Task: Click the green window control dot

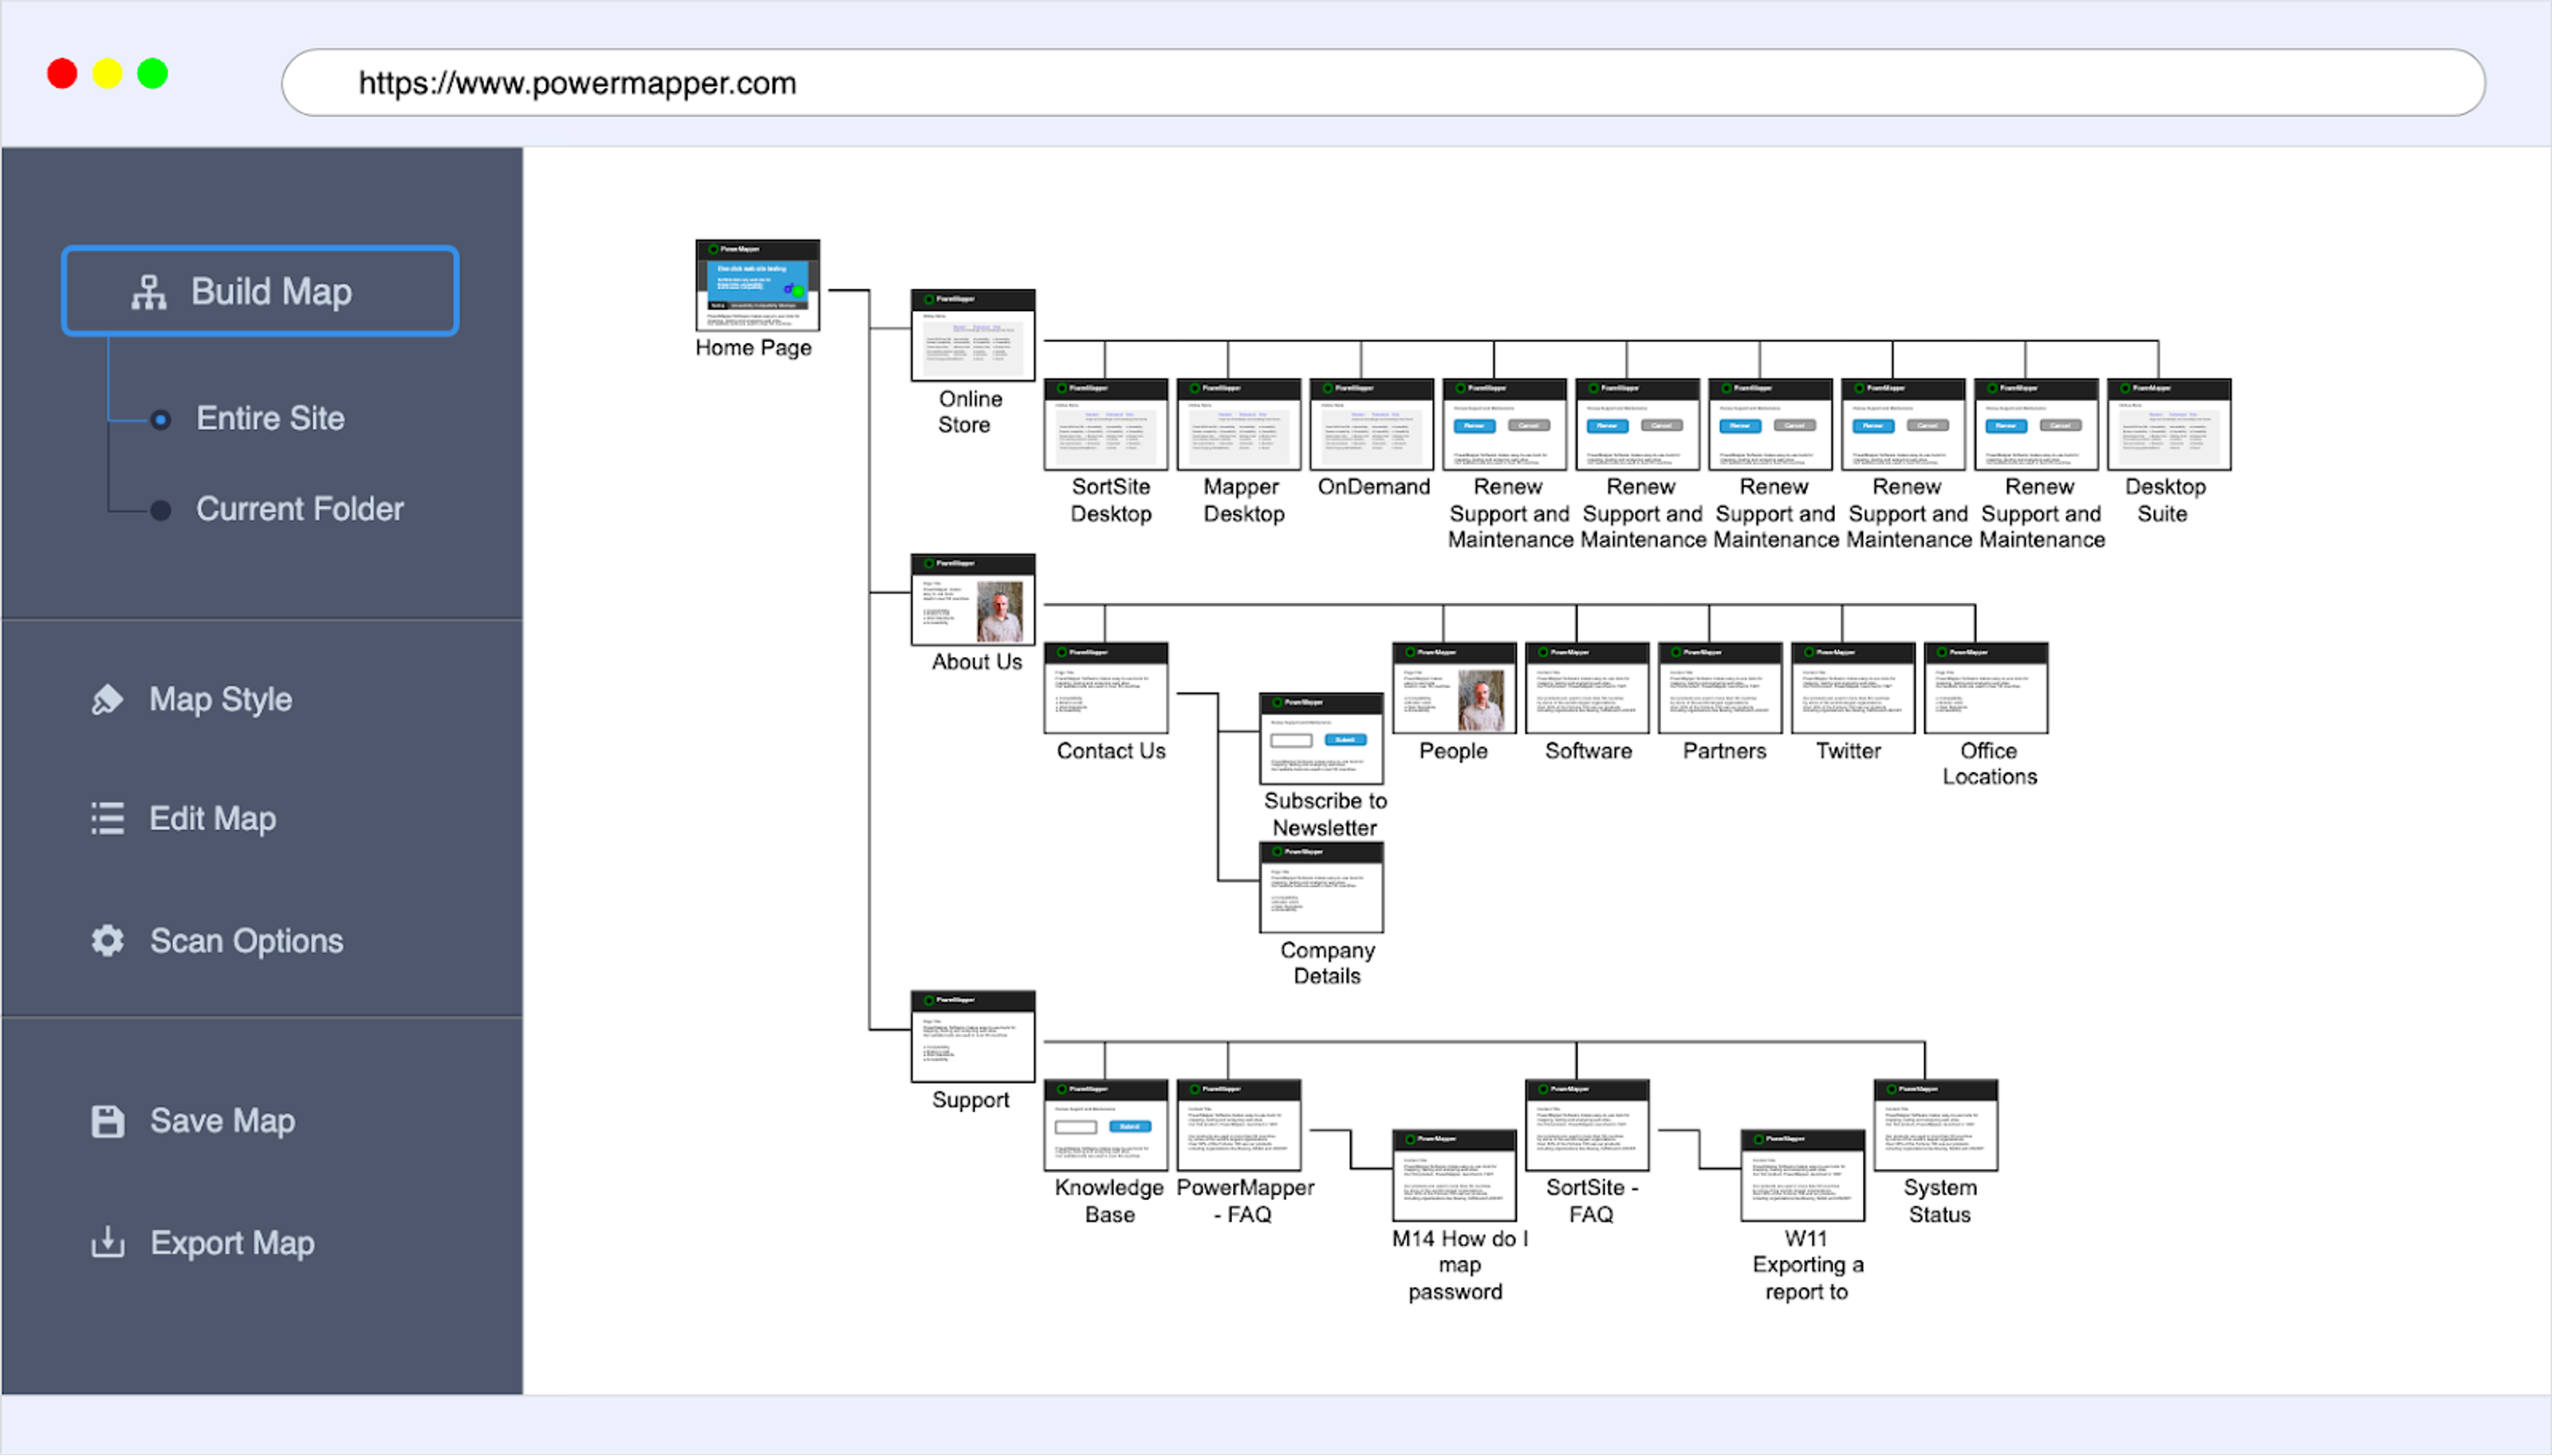Action: click(152, 74)
